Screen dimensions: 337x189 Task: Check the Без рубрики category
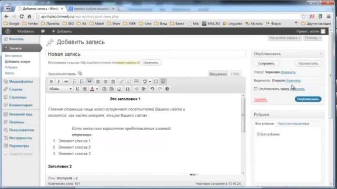(259, 134)
